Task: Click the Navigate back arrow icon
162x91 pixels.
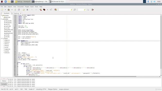Action: pos(32,10)
